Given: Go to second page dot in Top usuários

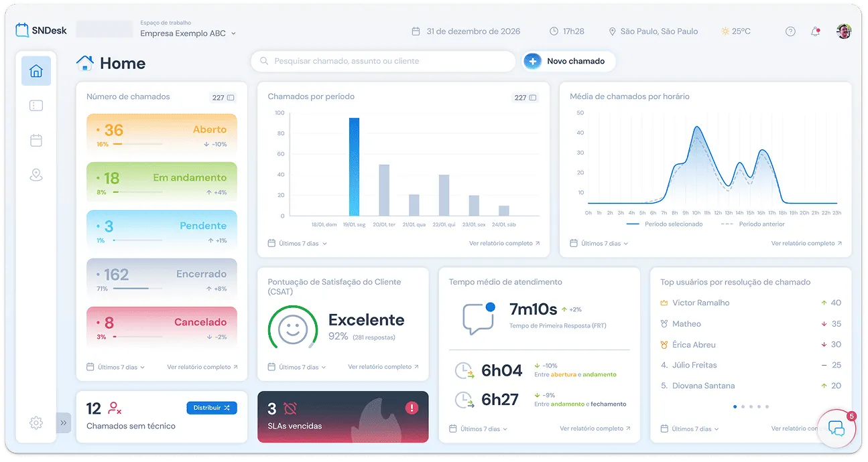Looking at the screenshot, I should (x=743, y=406).
